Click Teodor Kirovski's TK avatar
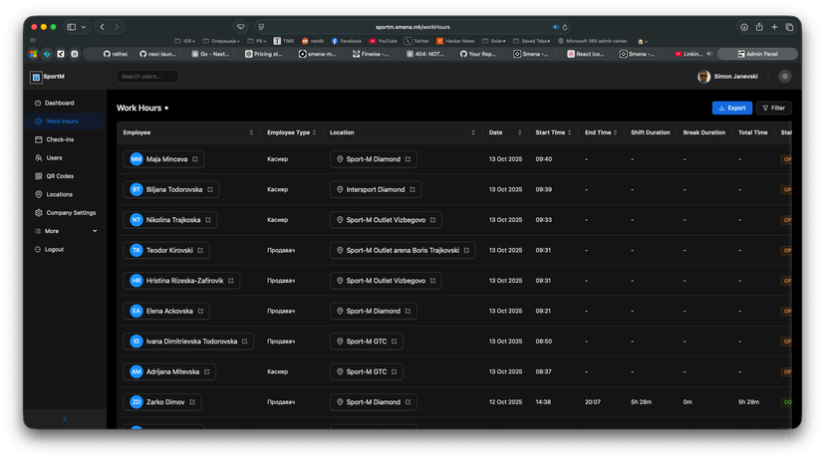 [x=137, y=250]
